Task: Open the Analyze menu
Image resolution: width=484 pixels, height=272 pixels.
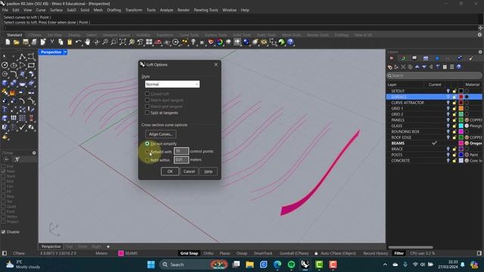Action: tap(166, 10)
